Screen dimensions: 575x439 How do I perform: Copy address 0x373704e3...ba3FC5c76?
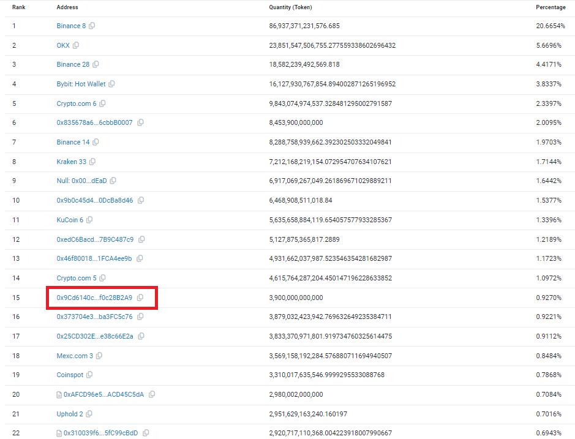tap(140, 317)
